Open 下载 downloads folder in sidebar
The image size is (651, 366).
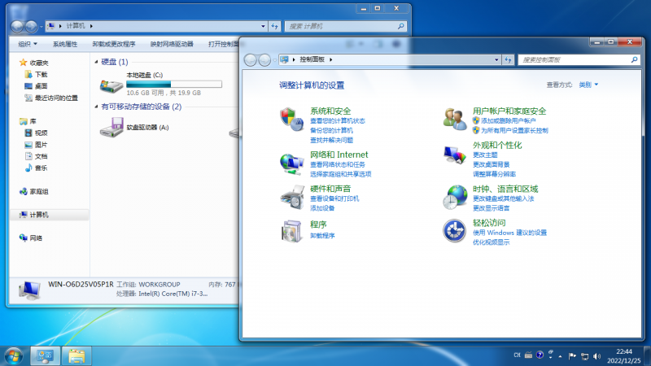click(36, 74)
